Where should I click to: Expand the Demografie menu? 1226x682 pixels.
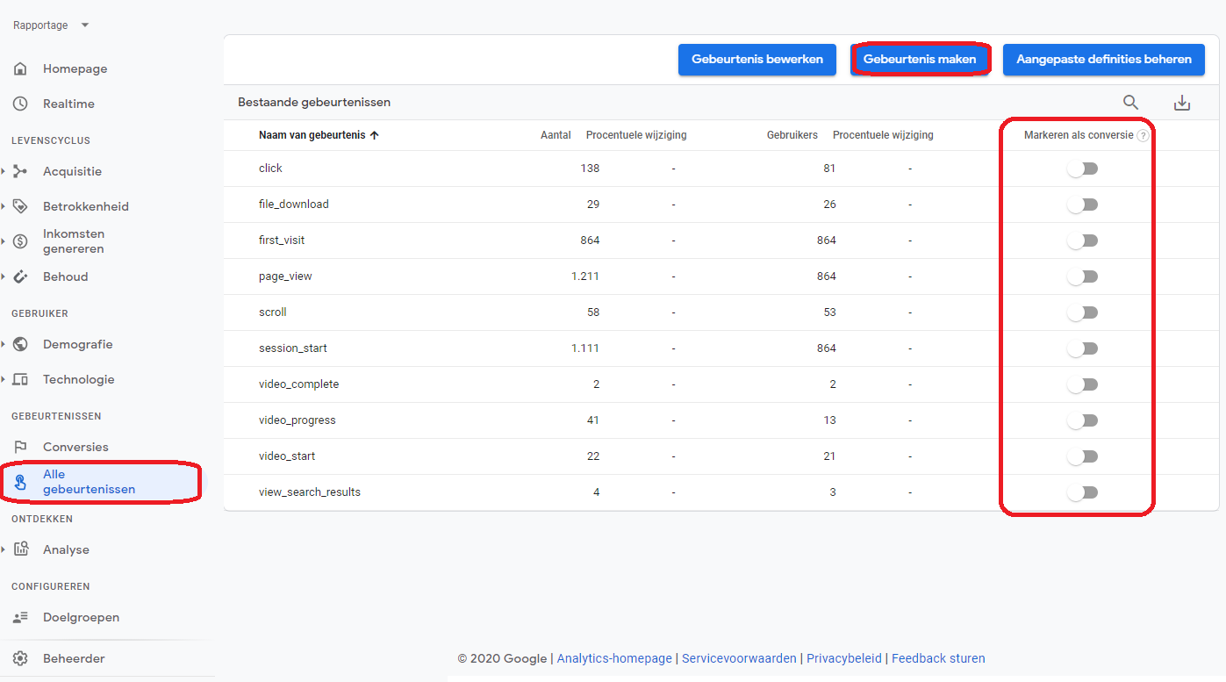coord(77,344)
